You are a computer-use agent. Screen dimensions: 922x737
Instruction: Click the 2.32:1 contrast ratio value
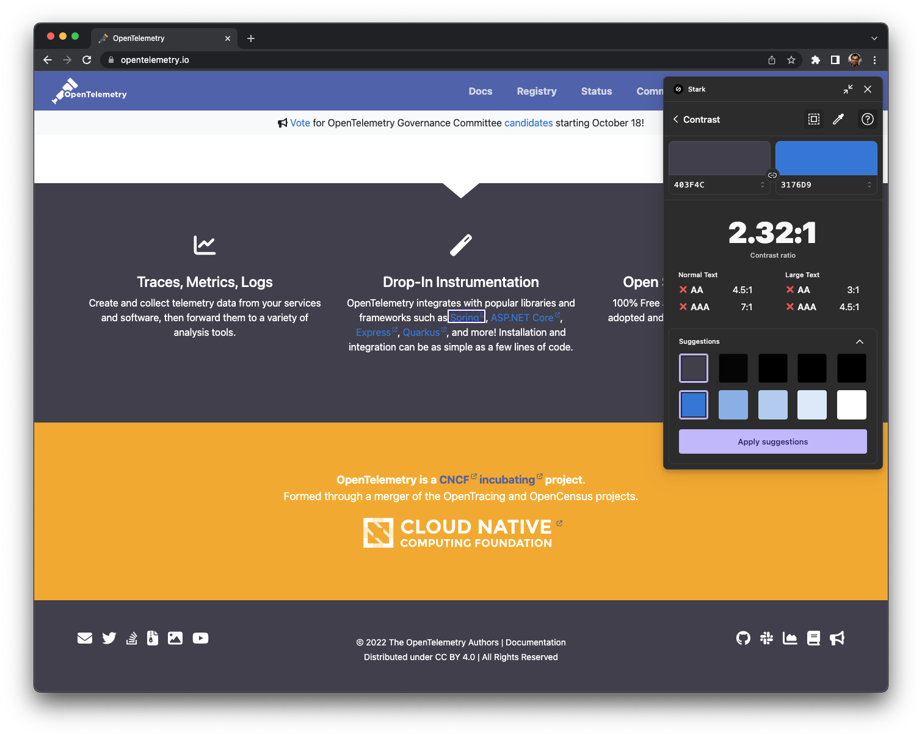[772, 233]
